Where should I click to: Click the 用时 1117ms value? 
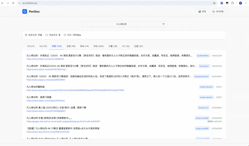77,35
